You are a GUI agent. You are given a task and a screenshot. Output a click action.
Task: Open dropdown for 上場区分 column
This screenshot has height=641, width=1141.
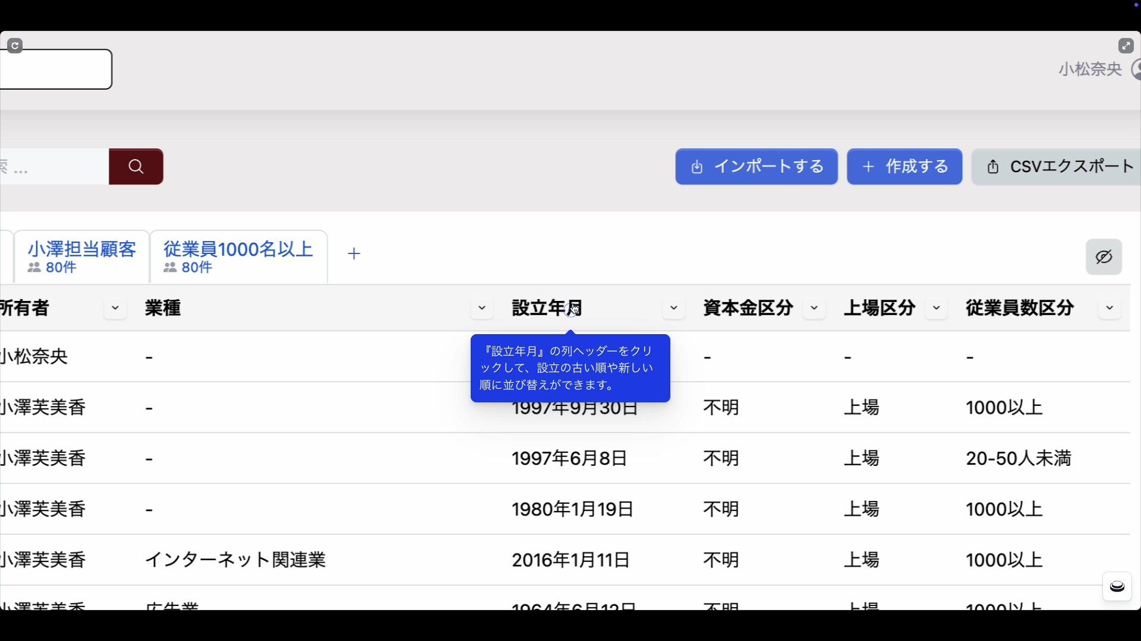point(937,308)
